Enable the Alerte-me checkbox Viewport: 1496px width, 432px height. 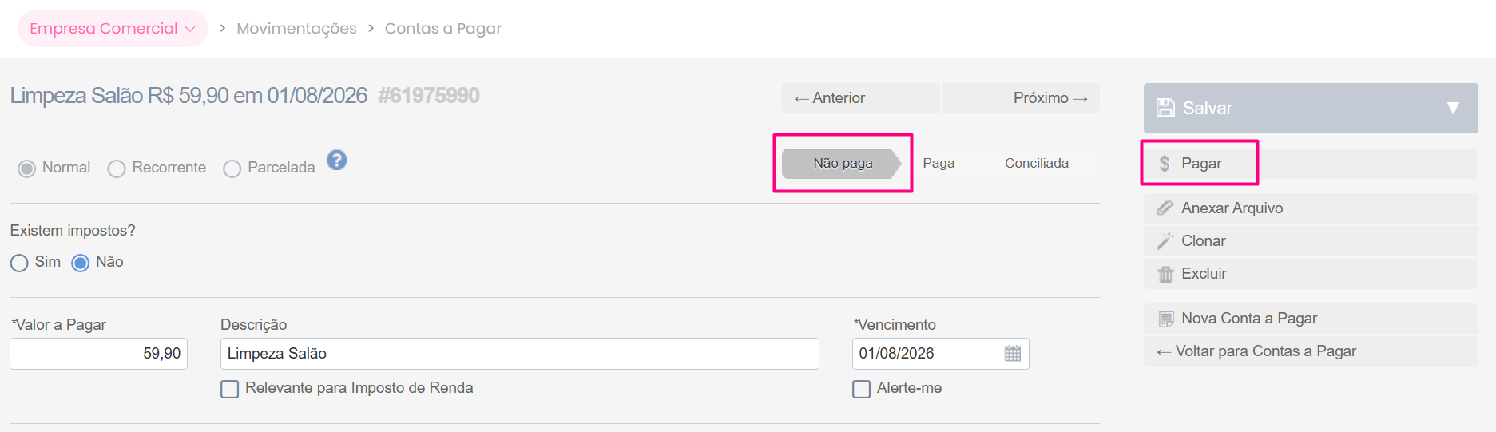tap(861, 389)
